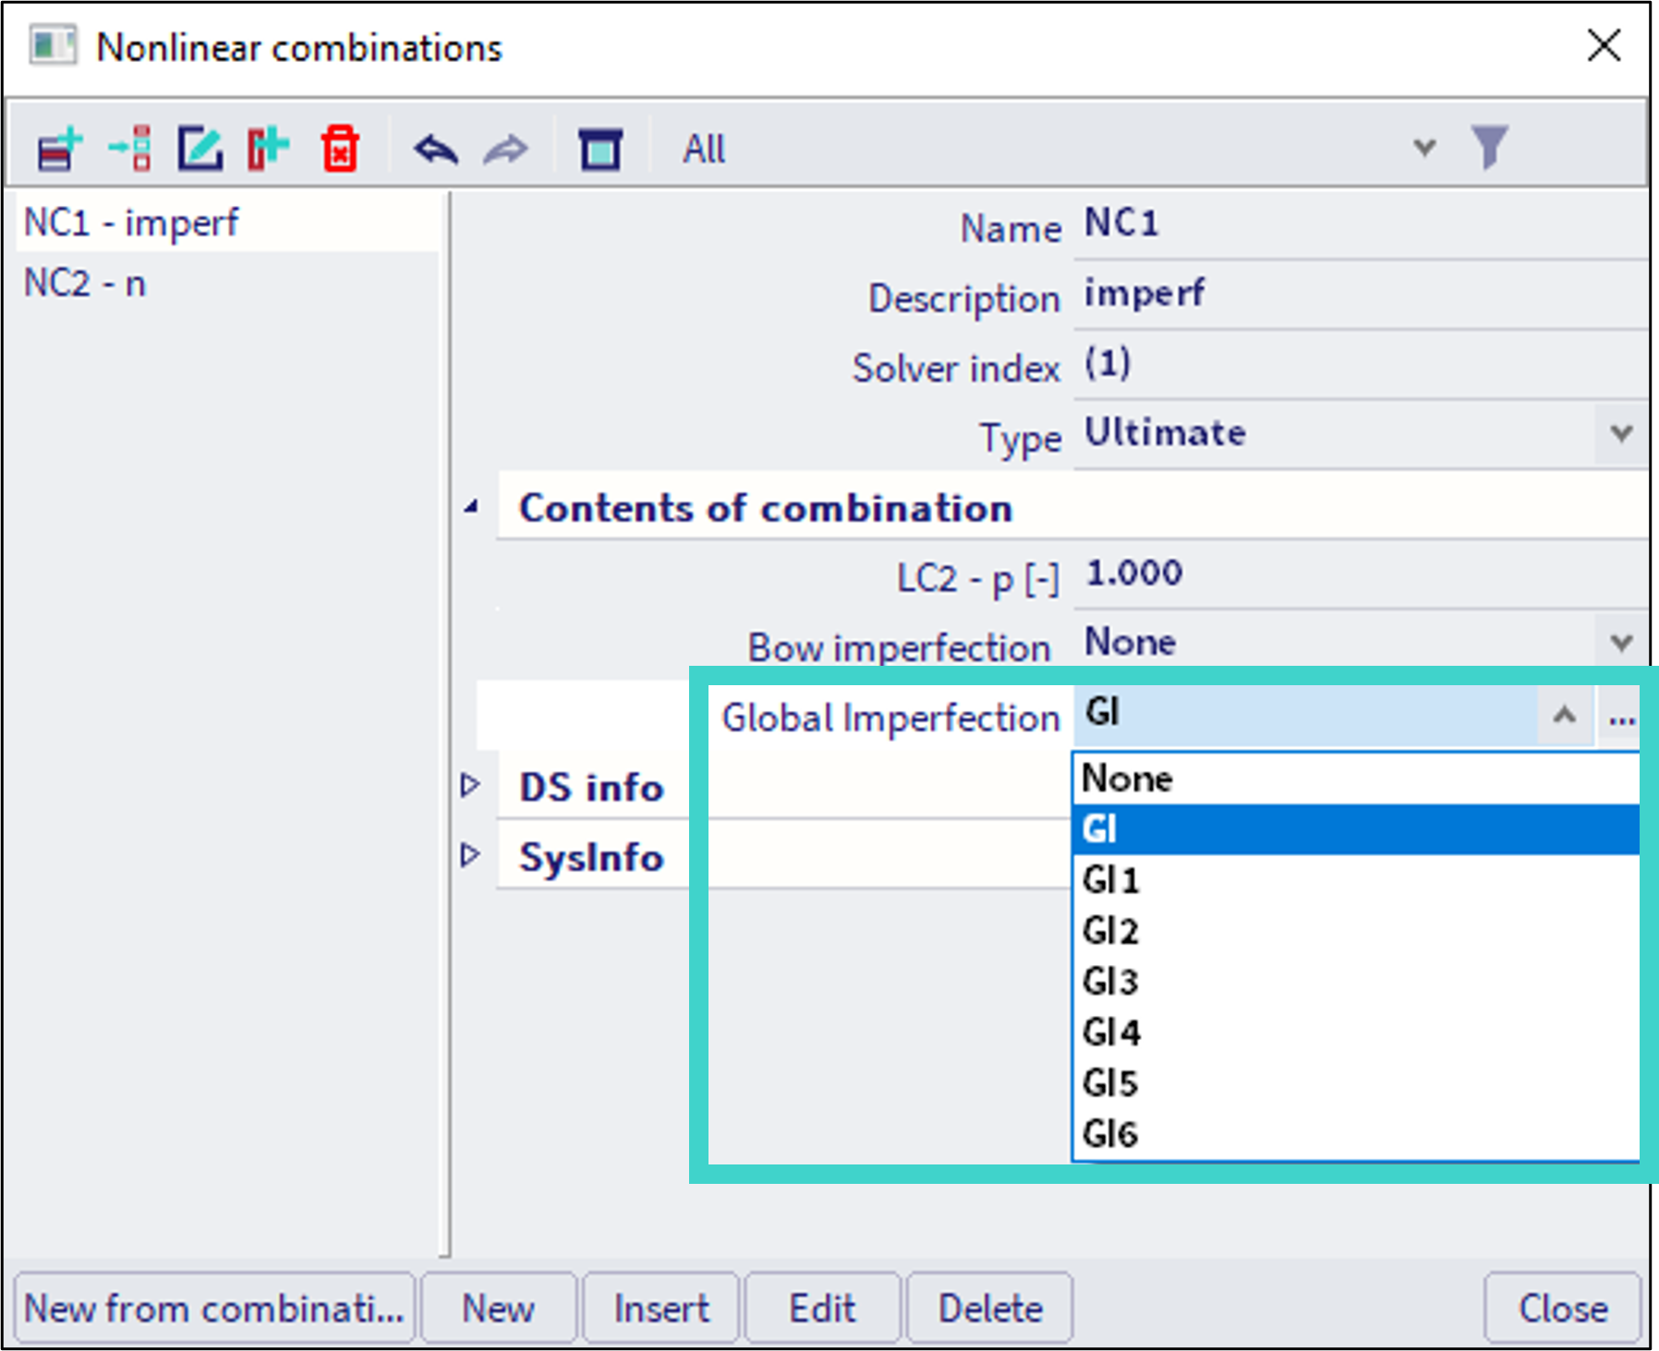Click the Name field containing NC1
The image size is (1659, 1351).
(x=1358, y=224)
